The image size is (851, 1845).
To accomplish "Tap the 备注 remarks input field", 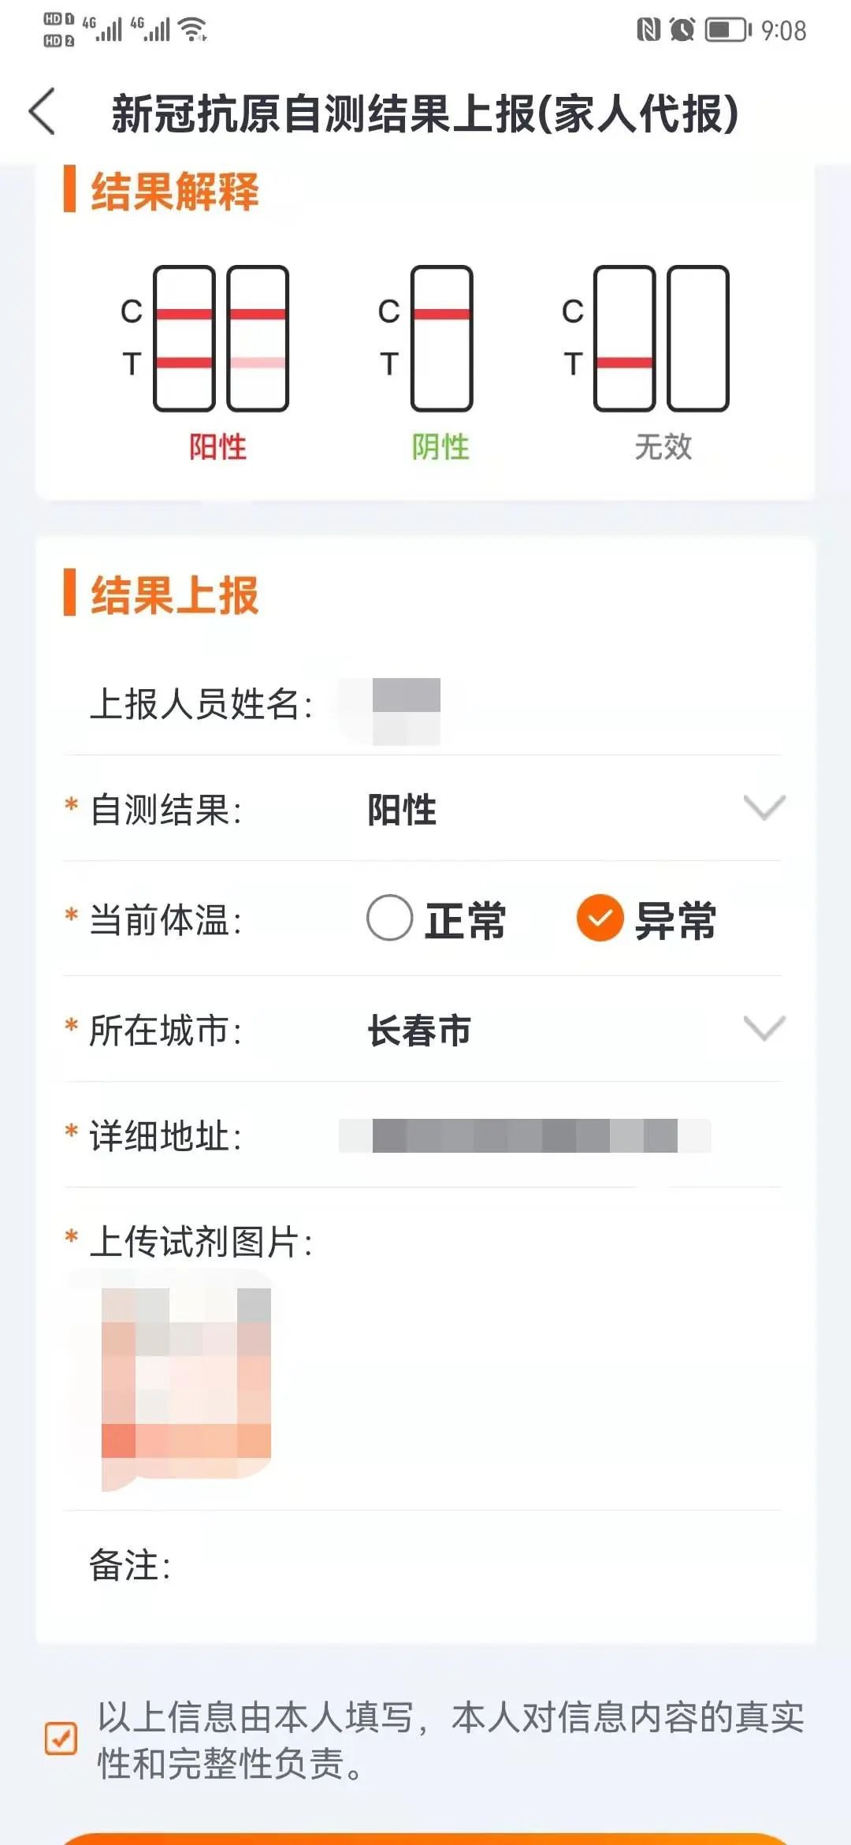I will [x=473, y=1566].
